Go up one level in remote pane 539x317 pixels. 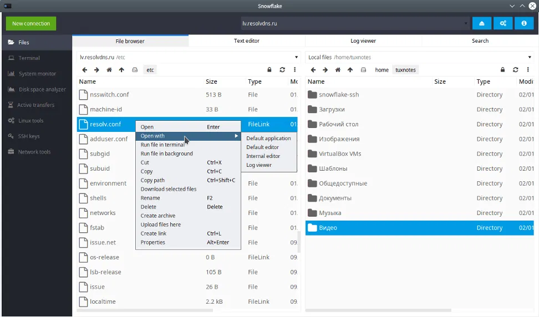pos(121,70)
